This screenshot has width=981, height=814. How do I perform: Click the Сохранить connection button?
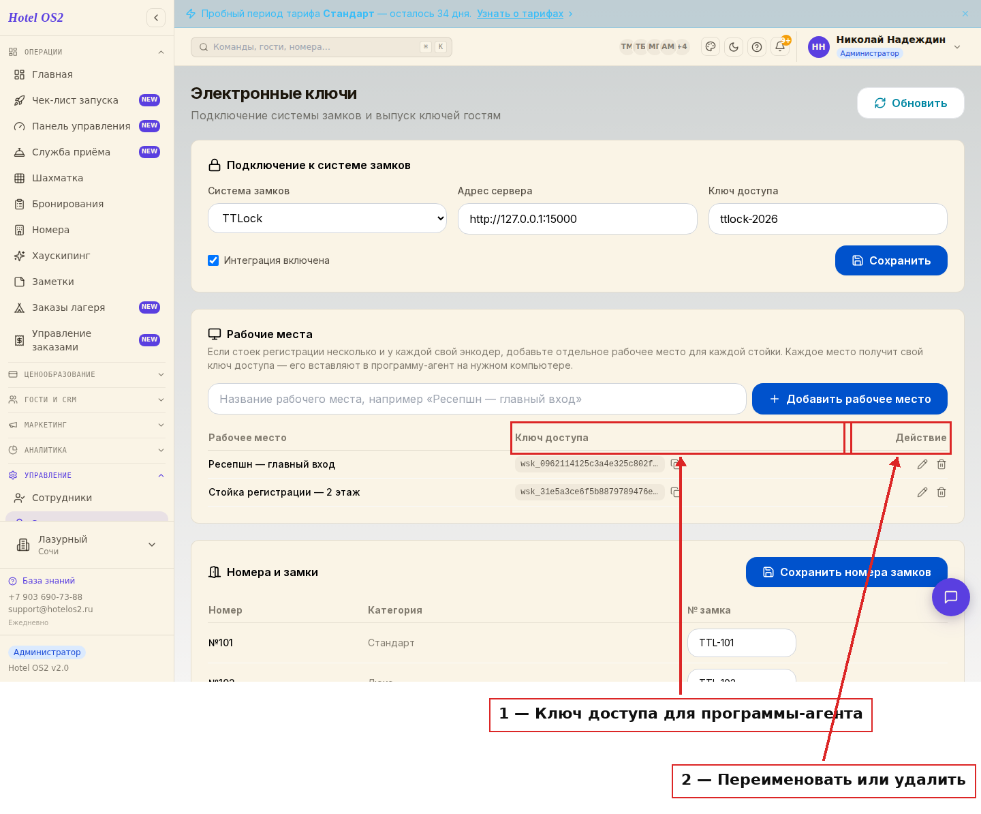[x=891, y=260]
